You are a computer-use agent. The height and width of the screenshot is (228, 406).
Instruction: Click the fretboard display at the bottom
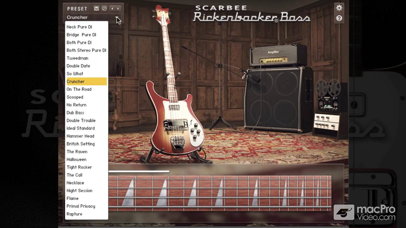click(x=220, y=193)
